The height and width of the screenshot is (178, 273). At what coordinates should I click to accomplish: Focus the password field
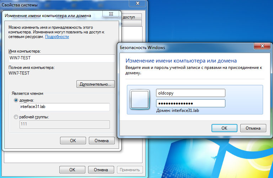point(191,103)
